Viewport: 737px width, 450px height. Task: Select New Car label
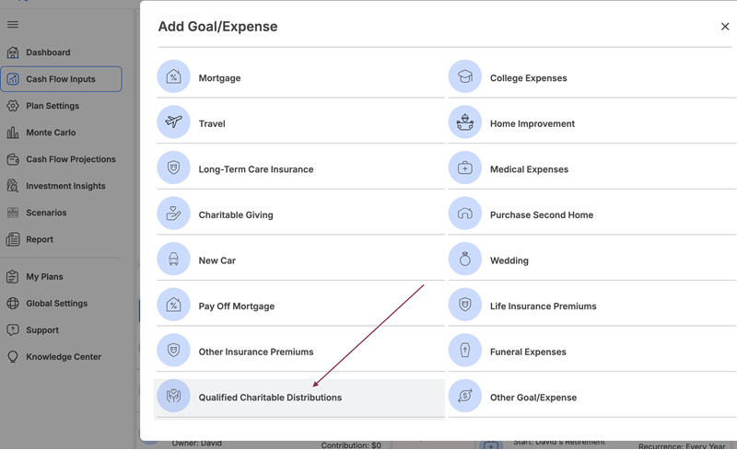(217, 260)
